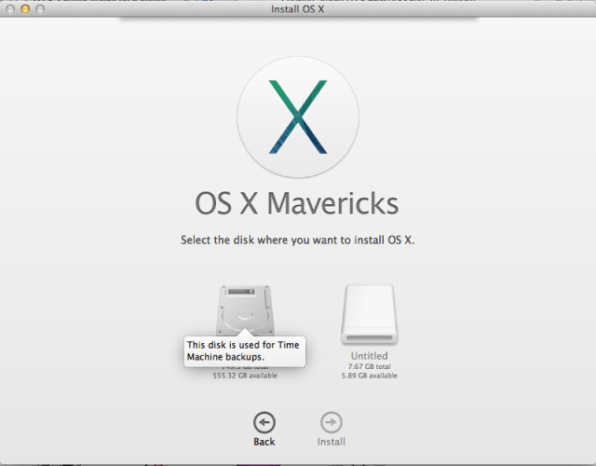Click the "5.89 GB available" text
596x466 pixels.
(x=369, y=376)
